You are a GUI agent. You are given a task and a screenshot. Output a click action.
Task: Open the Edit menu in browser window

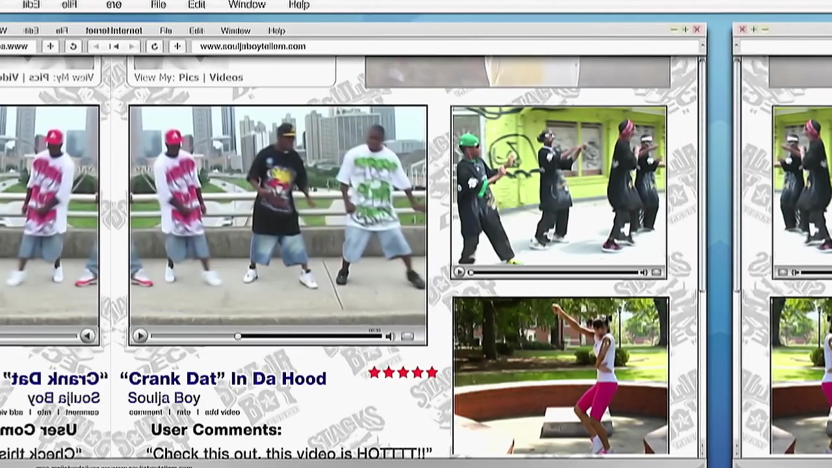[x=196, y=31]
